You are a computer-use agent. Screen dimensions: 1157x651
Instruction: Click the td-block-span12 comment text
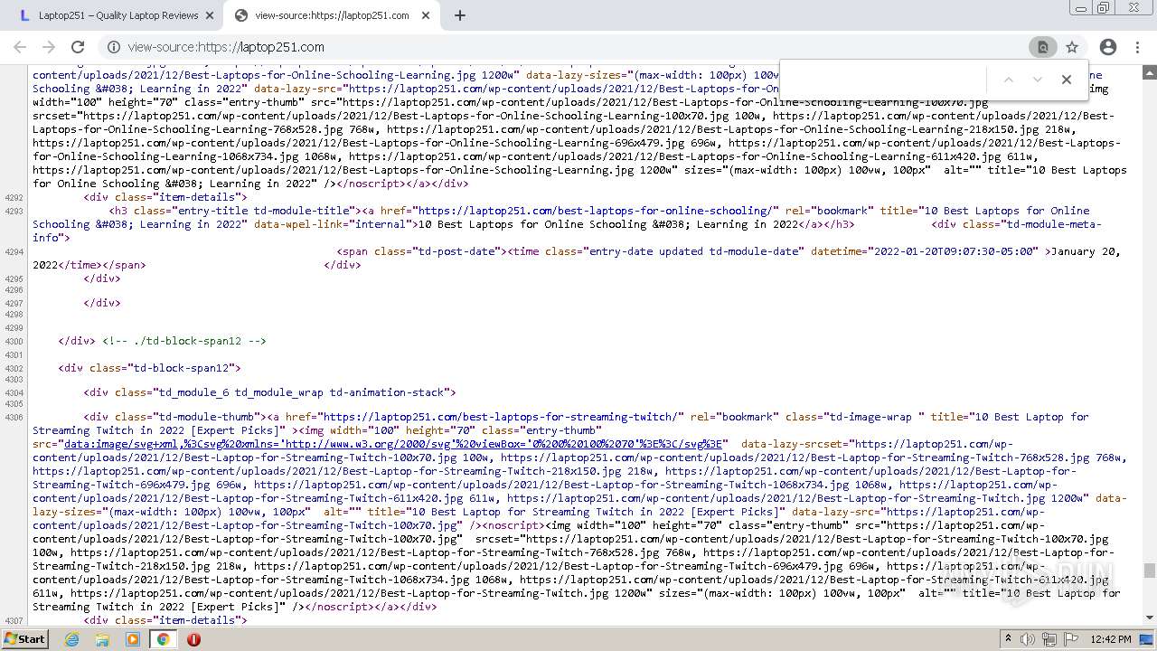click(x=184, y=341)
